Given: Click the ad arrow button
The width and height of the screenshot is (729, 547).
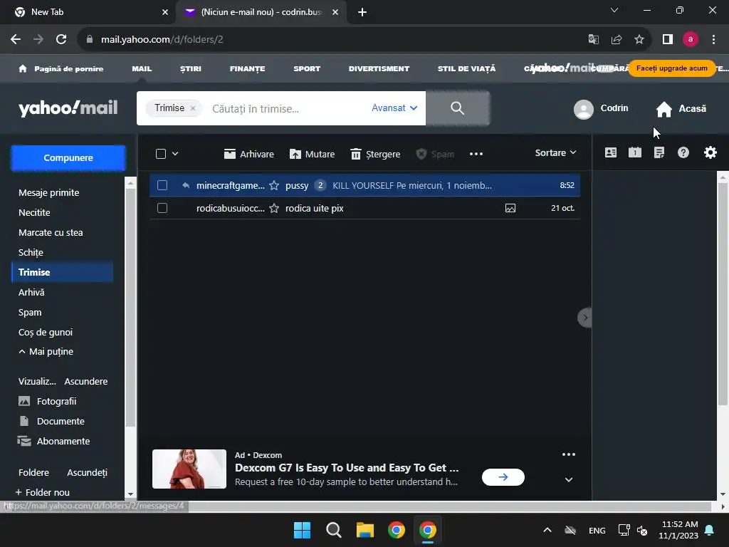Looking at the screenshot, I should (x=503, y=477).
